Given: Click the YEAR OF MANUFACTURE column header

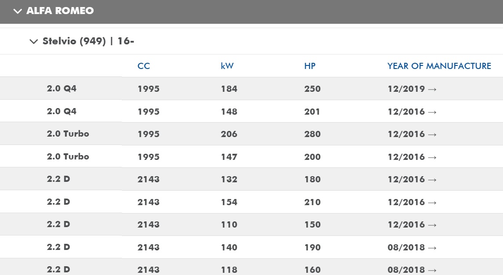Looking at the screenshot, I should [439, 66].
